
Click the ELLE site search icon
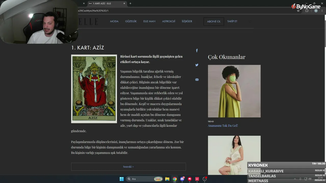click(250, 21)
